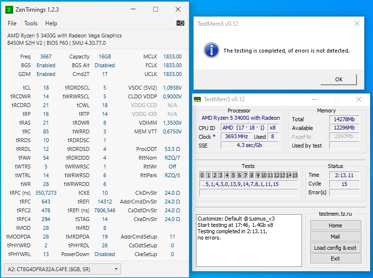Close the TestMem5 main window
Image resolution: width=373 pixels, height=278 pixels.
[x=359, y=99]
